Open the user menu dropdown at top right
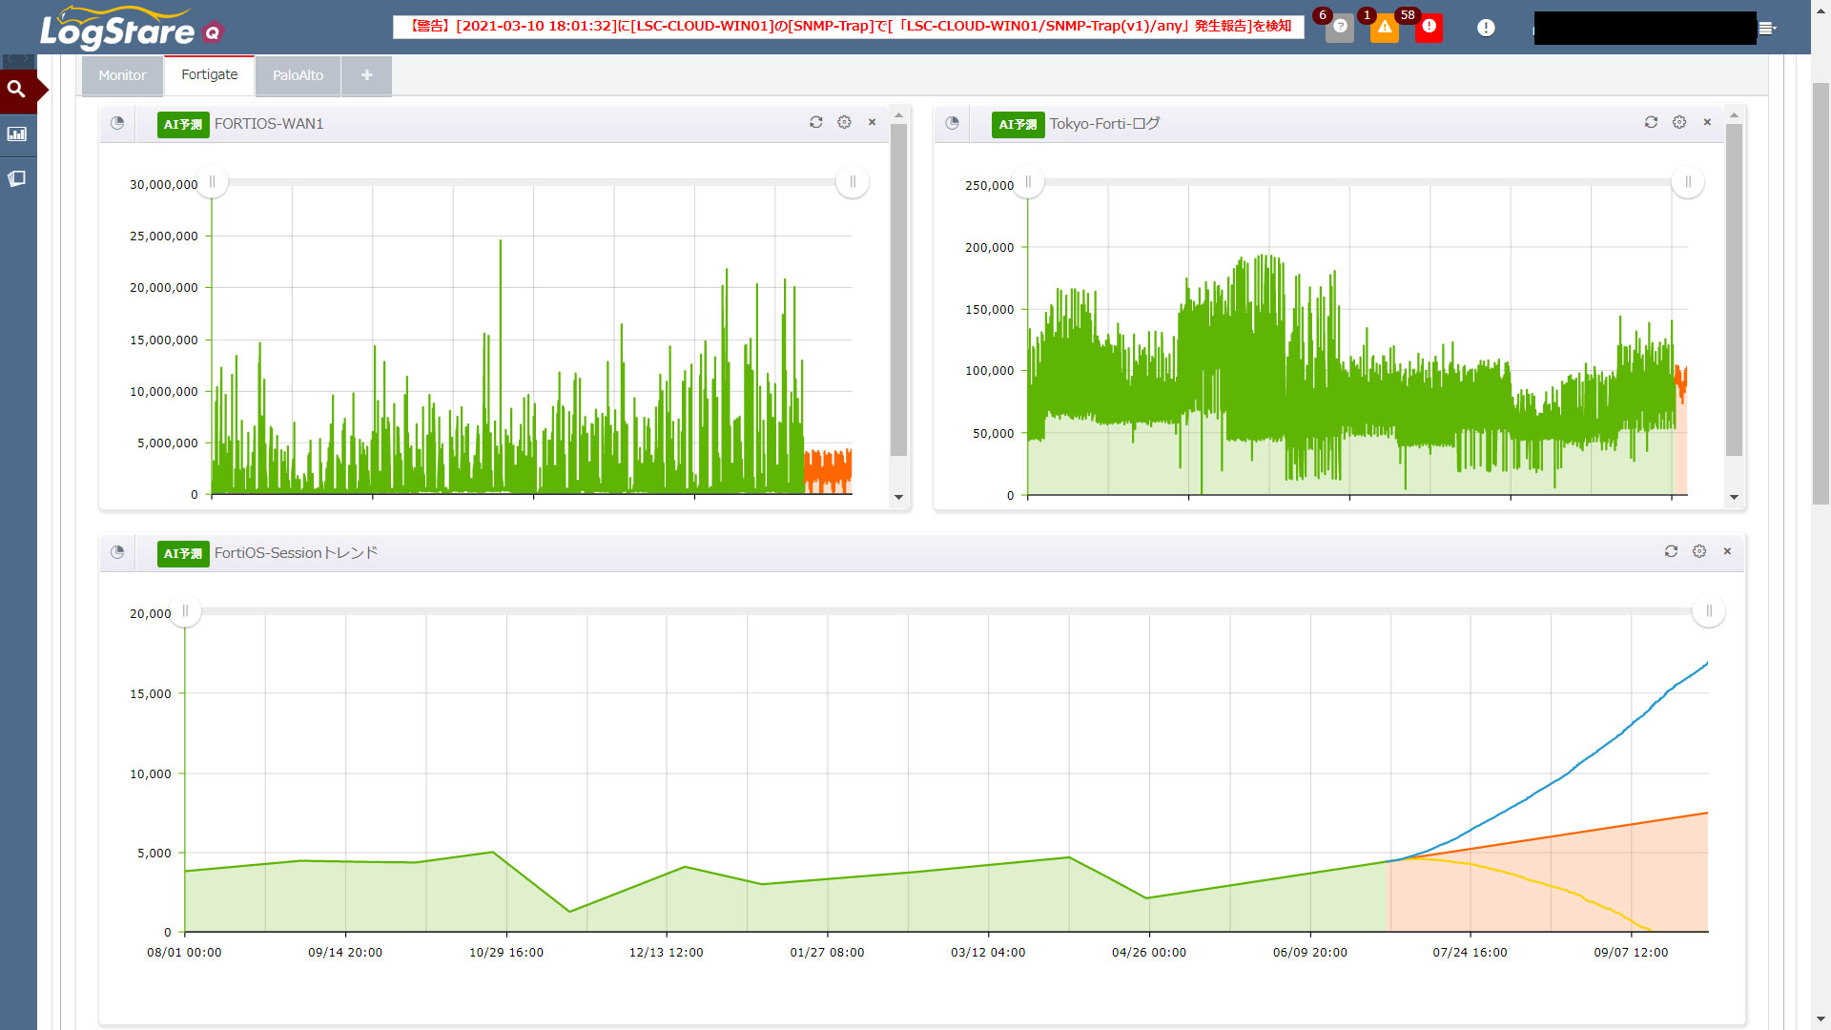Viewport: 1831px width, 1030px height. point(1766,29)
